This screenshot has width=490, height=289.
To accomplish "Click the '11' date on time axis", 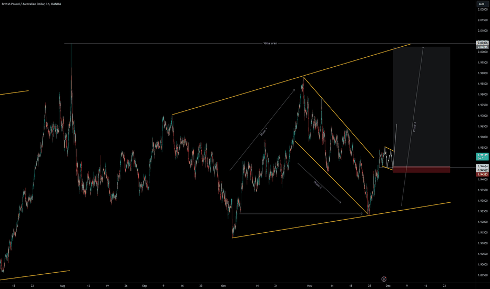I will (332, 285).
